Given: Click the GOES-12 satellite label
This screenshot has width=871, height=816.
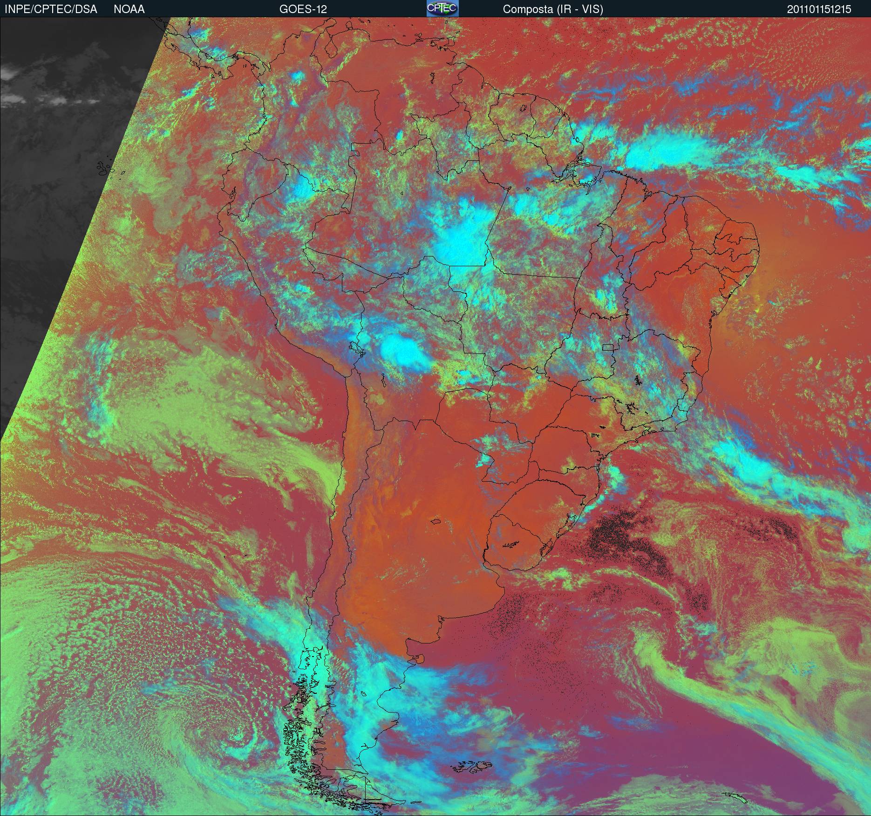Looking at the screenshot, I should 303,9.
